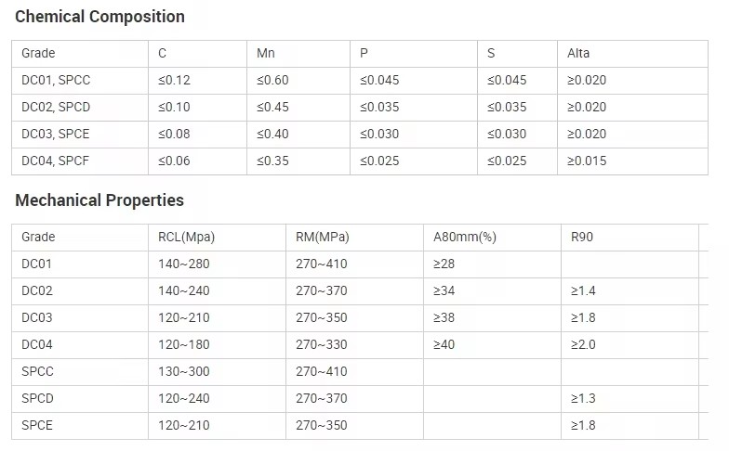Click the ≤0.12 carbon value cell

tap(175, 80)
